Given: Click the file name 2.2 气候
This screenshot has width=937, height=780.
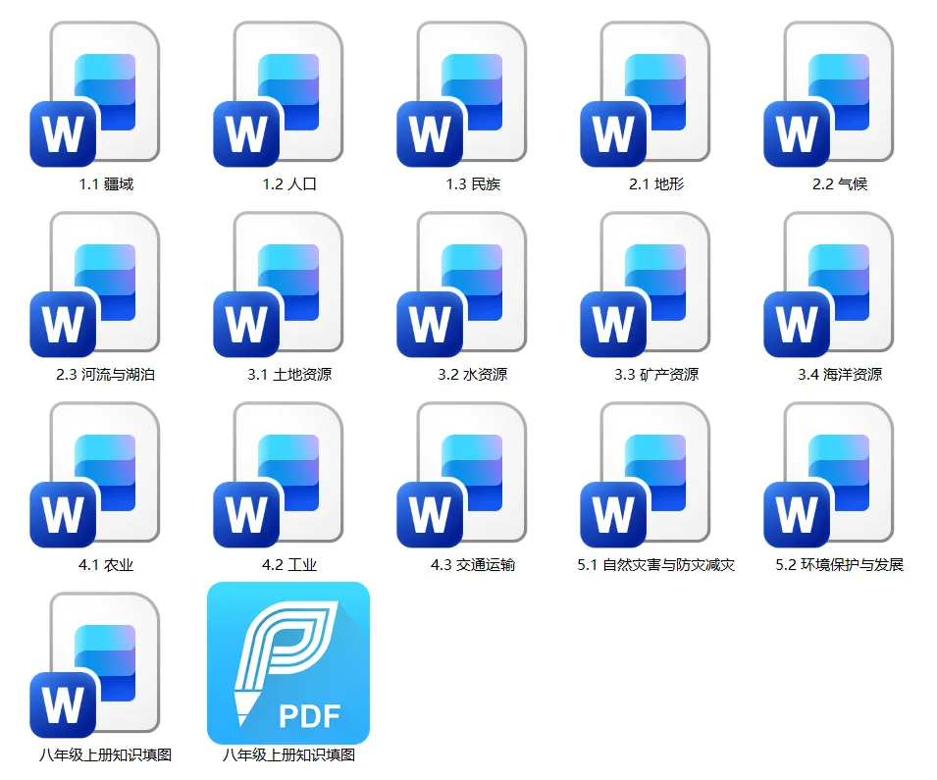Looking at the screenshot, I should click(840, 184).
